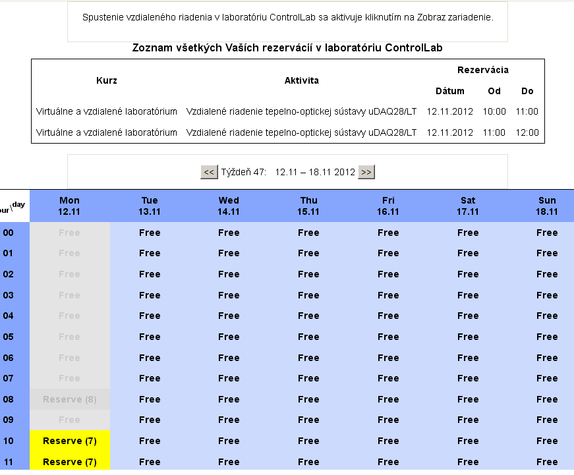
Task: Click date 12.11.2012 in first reservation row
Action: point(450,111)
